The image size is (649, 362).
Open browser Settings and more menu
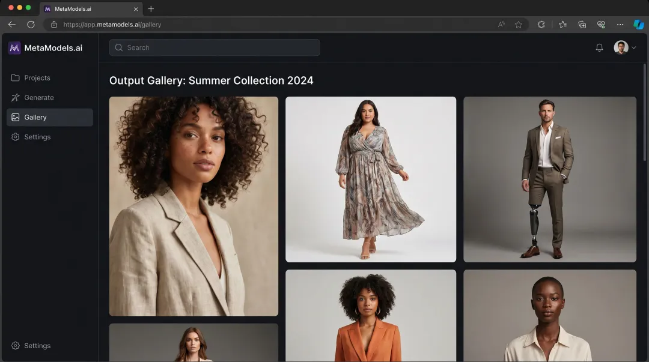620,25
